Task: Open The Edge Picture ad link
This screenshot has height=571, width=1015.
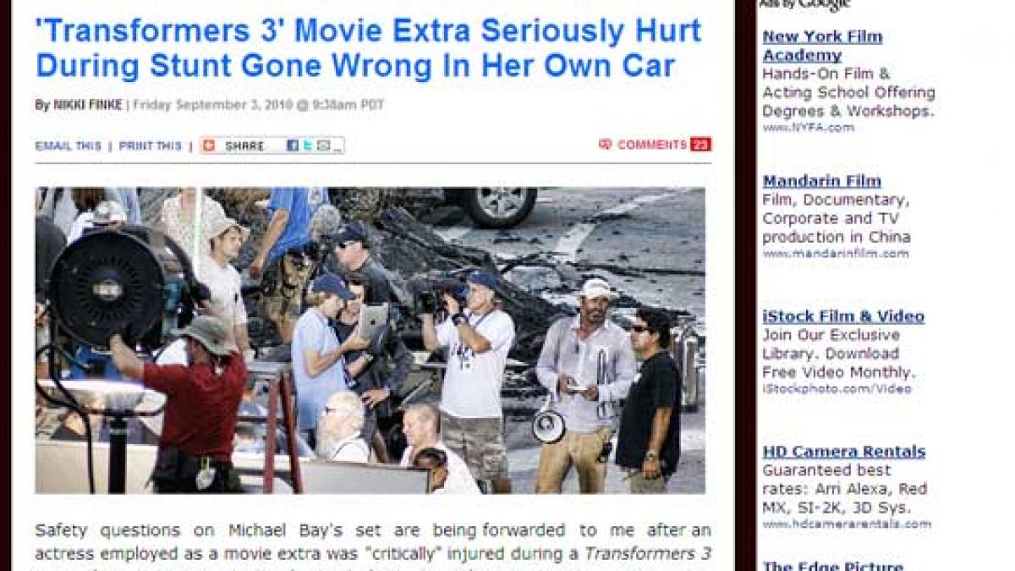Action: tap(832, 565)
